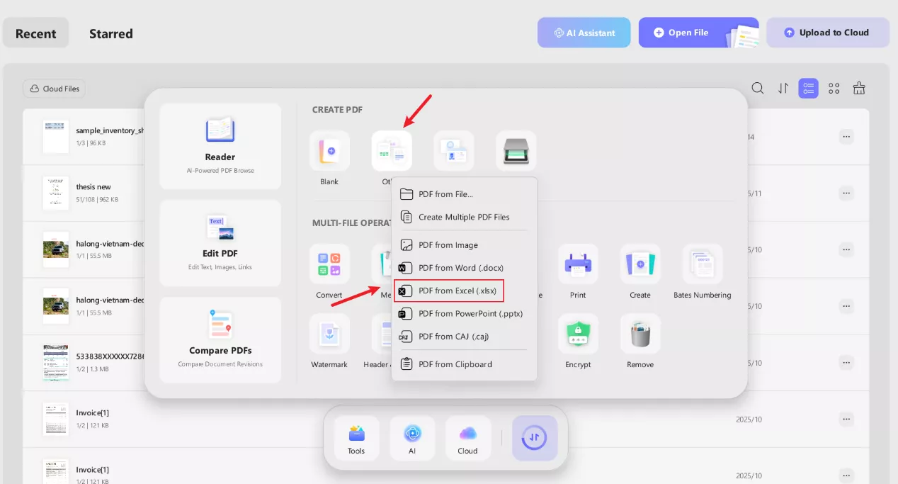Image resolution: width=898 pixels, height=484 pixels.
Task: Open Bates Numbering tool
Action: tap(703, 264)
